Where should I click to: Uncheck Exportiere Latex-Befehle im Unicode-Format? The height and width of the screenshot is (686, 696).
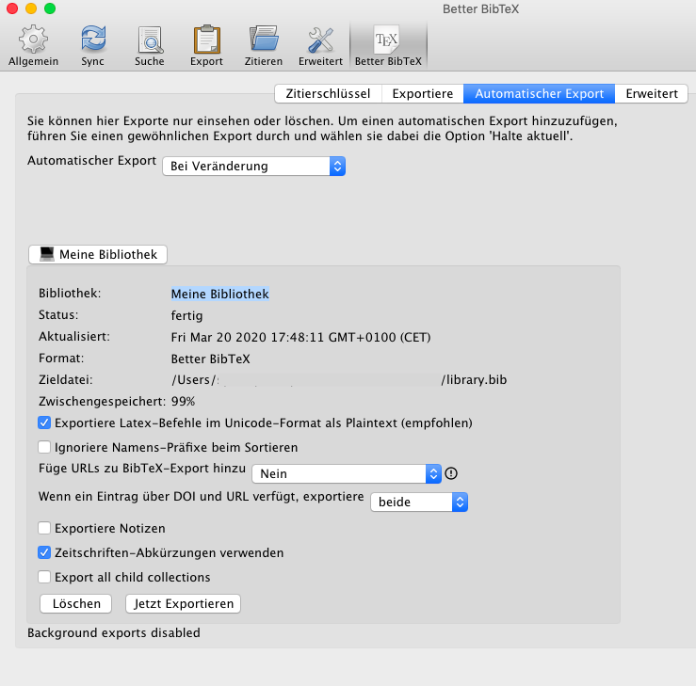[x=44, y=423]
